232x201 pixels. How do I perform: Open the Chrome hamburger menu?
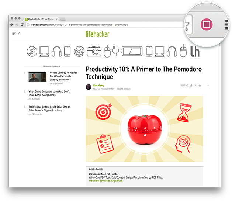coord(226,24)
